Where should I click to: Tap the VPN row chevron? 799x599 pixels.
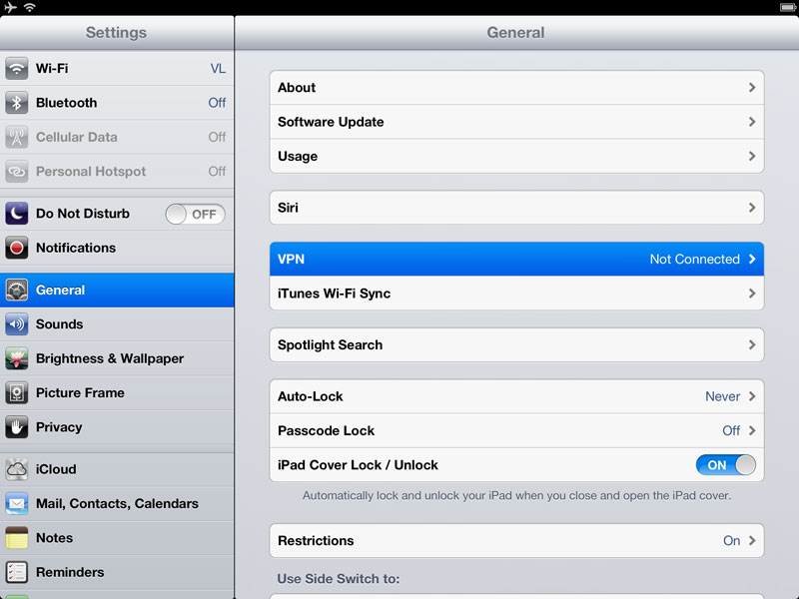(x=752, y=259)
